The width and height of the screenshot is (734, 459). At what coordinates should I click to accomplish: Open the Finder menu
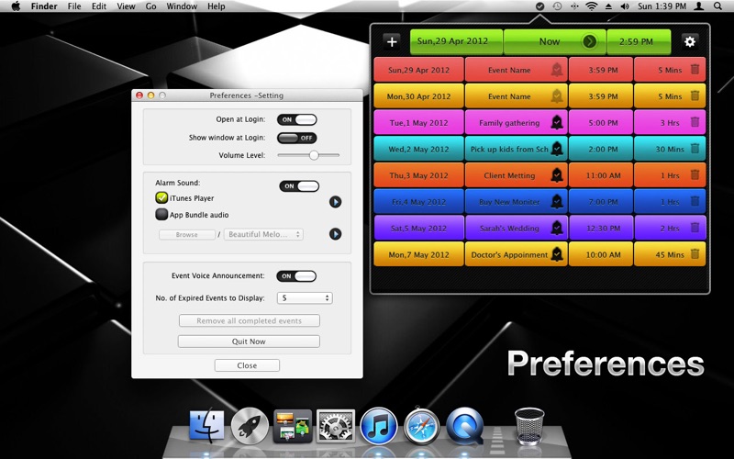point(44,6)
